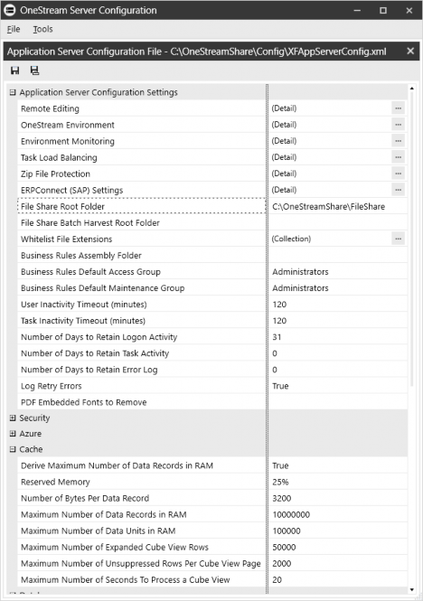
Task: Open the Tools menu
Action: pos(42,29)
